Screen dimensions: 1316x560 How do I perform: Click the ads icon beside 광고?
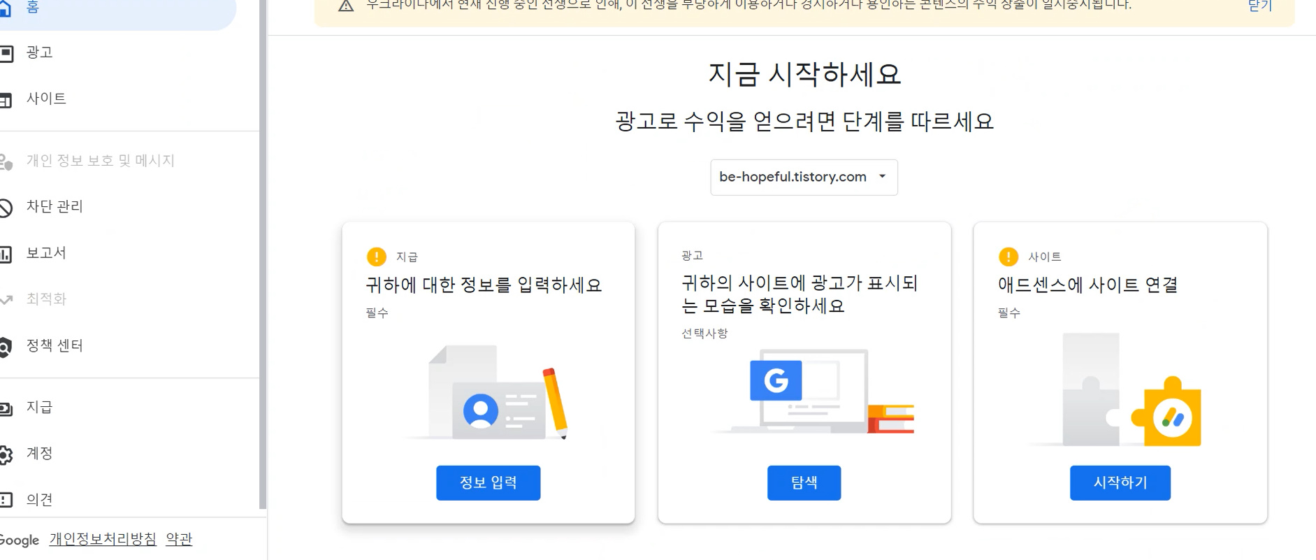click(x=6, y=53)
